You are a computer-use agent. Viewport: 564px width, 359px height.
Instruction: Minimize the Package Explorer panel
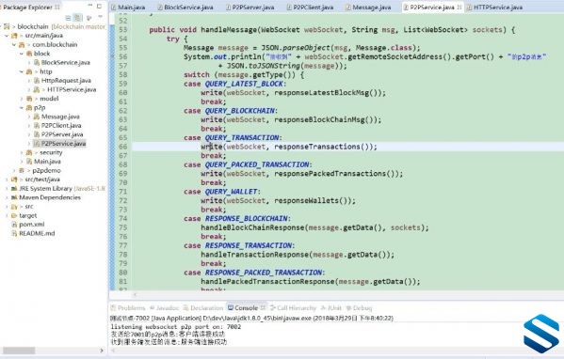[x=89, y=6]
